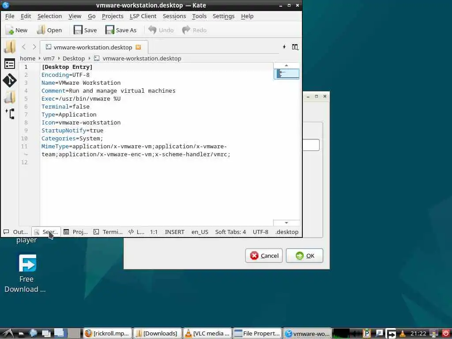Click the minimap scroll thumb
Image resolution: width=452 pixels, height=339 pixels.
point(286,74)
